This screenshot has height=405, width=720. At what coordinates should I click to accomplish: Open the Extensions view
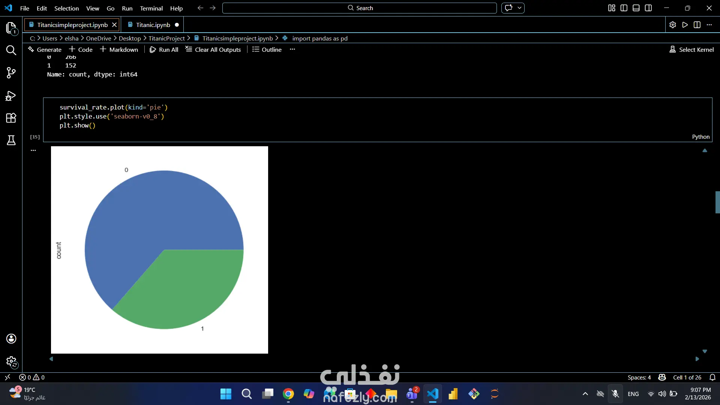point(11,118)
